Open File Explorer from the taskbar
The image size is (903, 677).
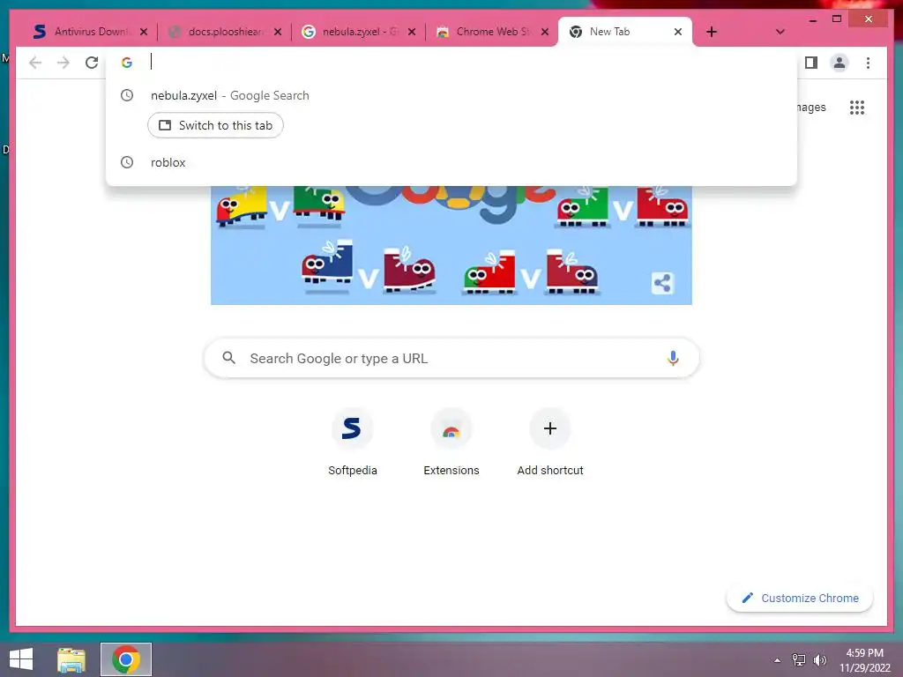point(71,659)
